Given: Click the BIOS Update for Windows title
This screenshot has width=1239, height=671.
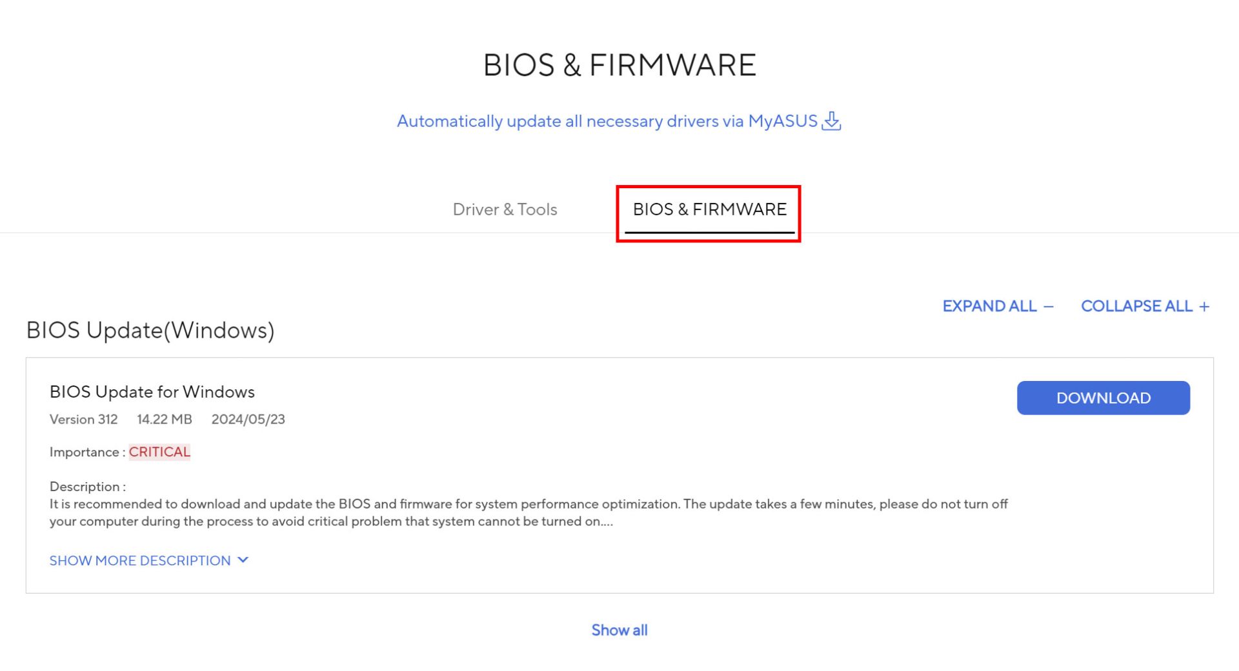Looking at the screenshot, I should pyautogui.click(x=152, y=392).
